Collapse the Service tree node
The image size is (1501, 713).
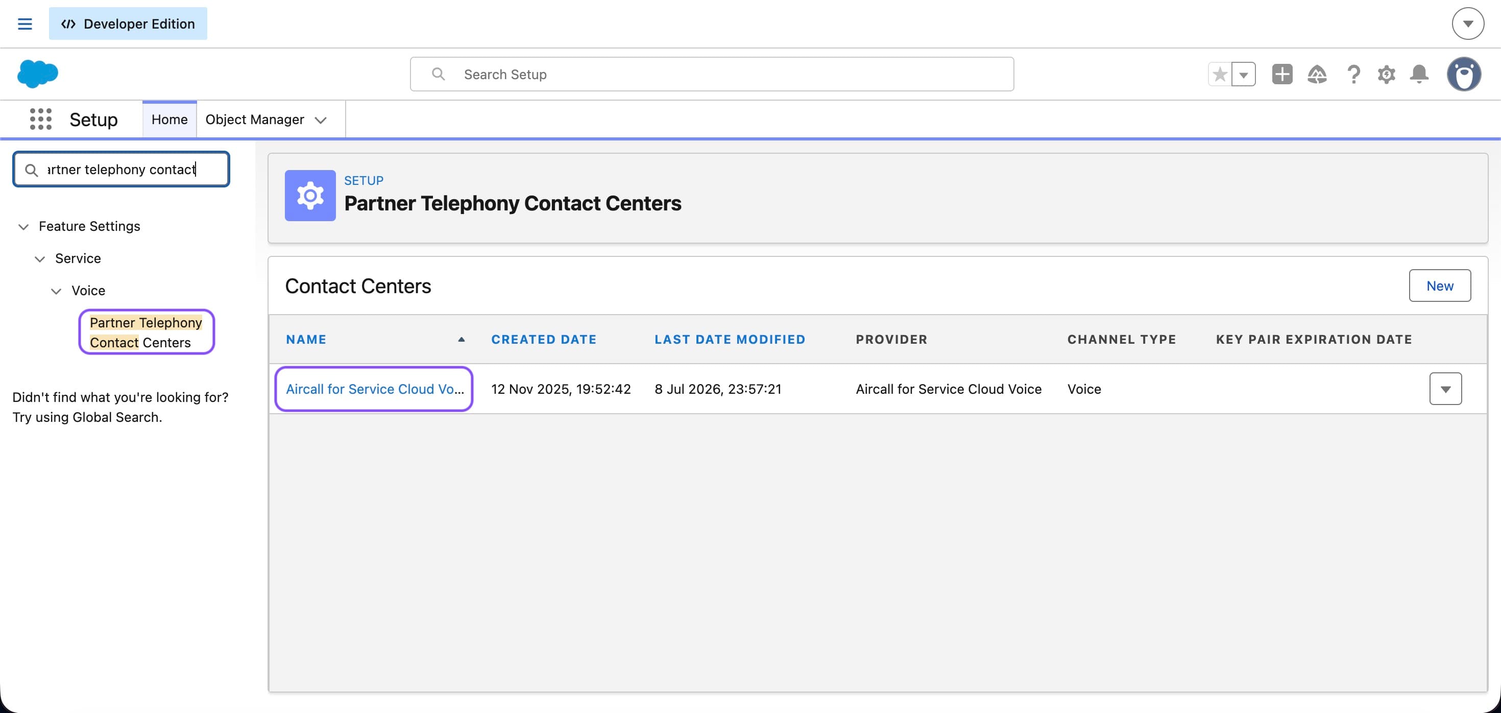[40, 259]
